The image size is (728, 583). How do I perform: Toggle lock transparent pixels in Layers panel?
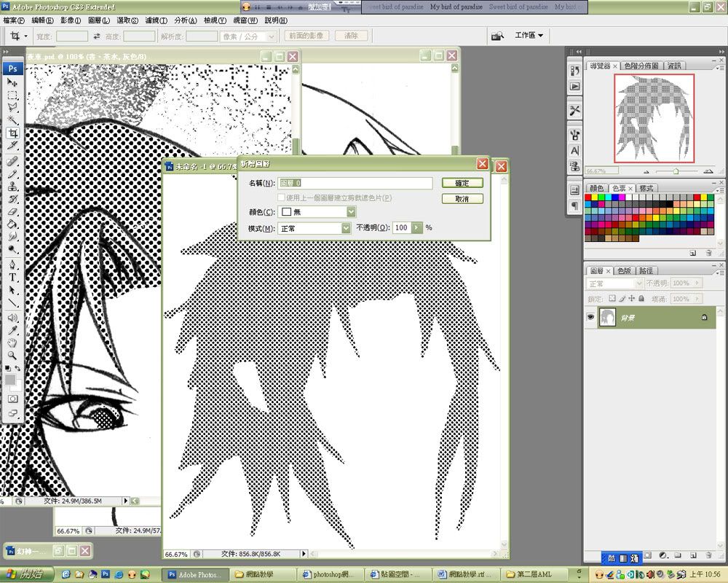612,299
